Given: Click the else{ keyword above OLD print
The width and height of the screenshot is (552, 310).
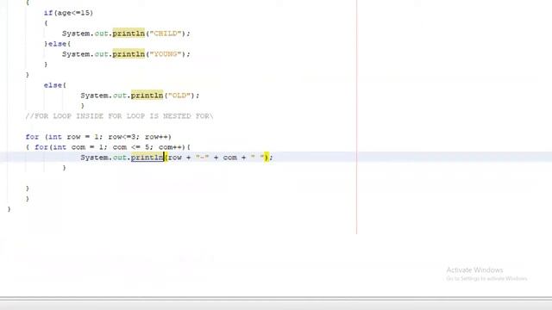Looking at the screenshot, I should coord(55,85).
